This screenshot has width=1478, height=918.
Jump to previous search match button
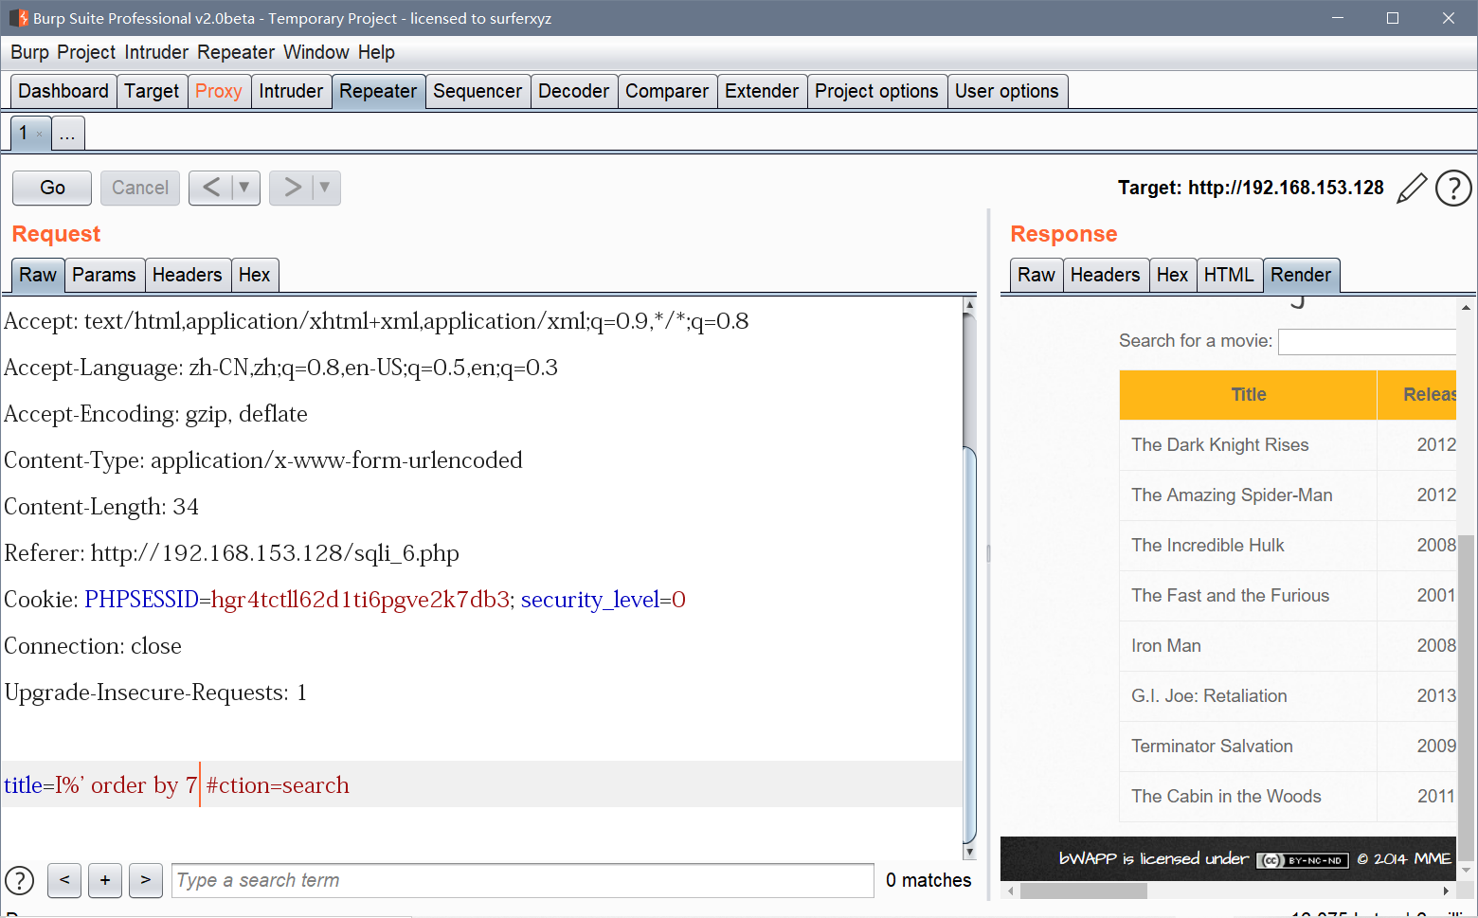tap(64, 880)
